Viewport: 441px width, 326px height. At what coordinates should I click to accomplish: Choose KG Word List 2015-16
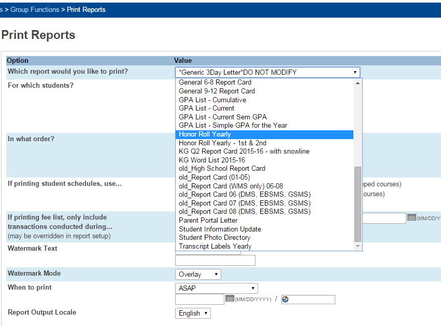(264, 160)
